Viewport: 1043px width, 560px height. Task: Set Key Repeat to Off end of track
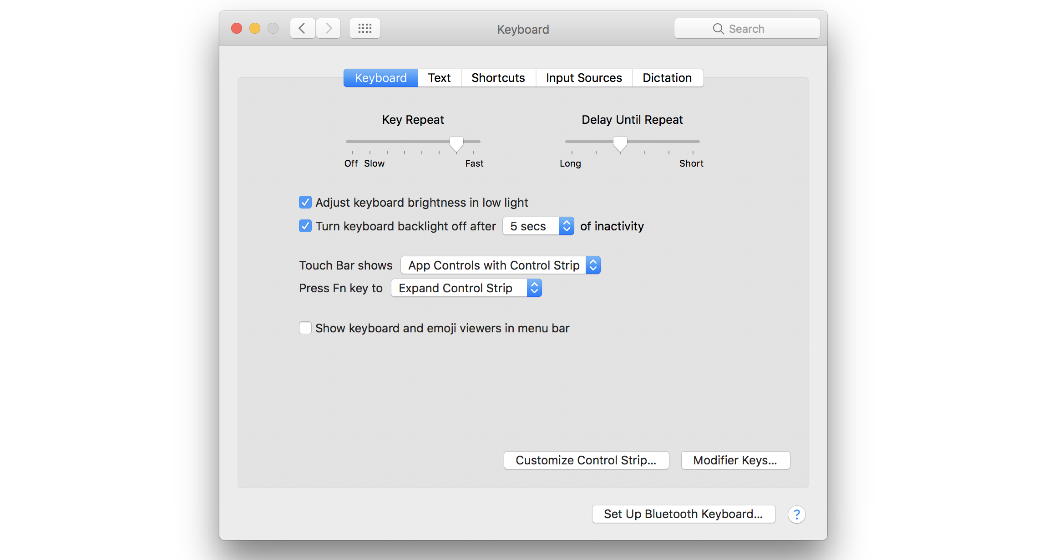pos(352,142)
